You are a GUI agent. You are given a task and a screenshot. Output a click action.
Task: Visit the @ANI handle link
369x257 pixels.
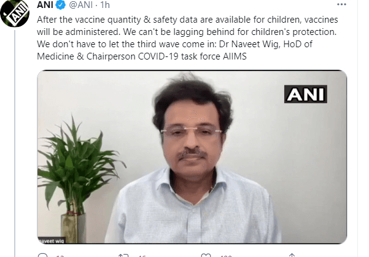click(81, 5)
